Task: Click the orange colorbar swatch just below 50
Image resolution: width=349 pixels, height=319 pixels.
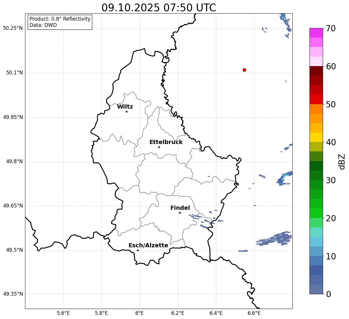Action: tap(316, 109)
